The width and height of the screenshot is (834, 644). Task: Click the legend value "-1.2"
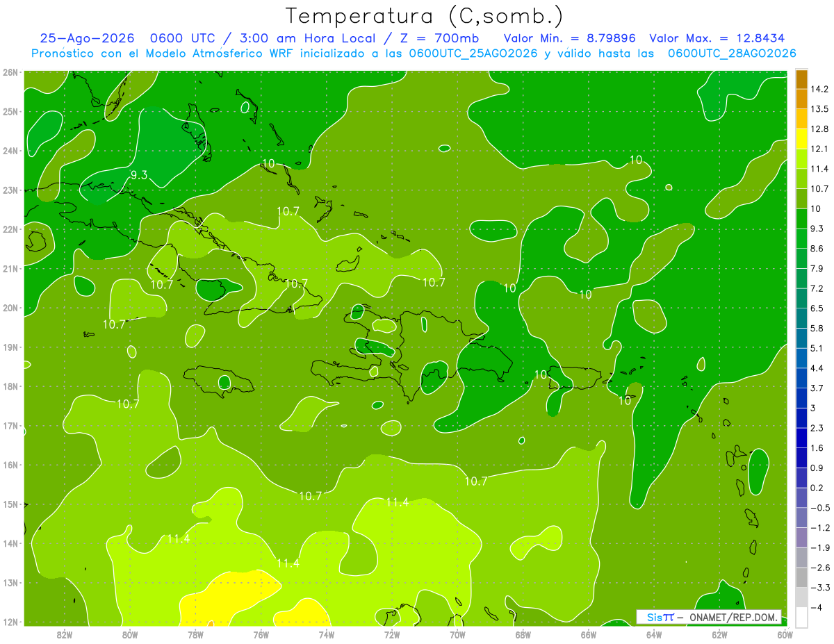819,527
